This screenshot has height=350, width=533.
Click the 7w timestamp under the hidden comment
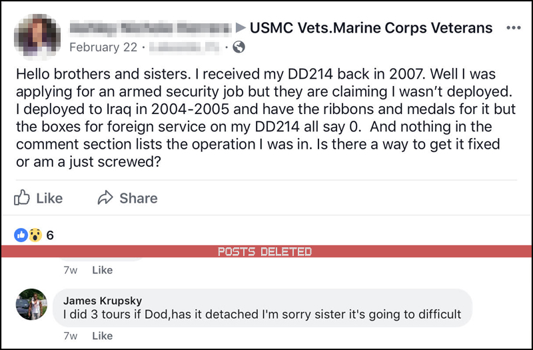click(x=70, y=270)
